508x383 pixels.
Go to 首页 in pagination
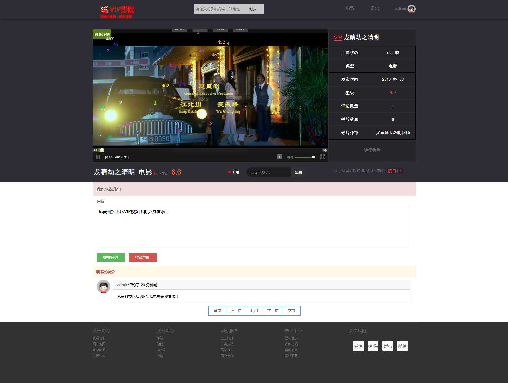(217, 311)
